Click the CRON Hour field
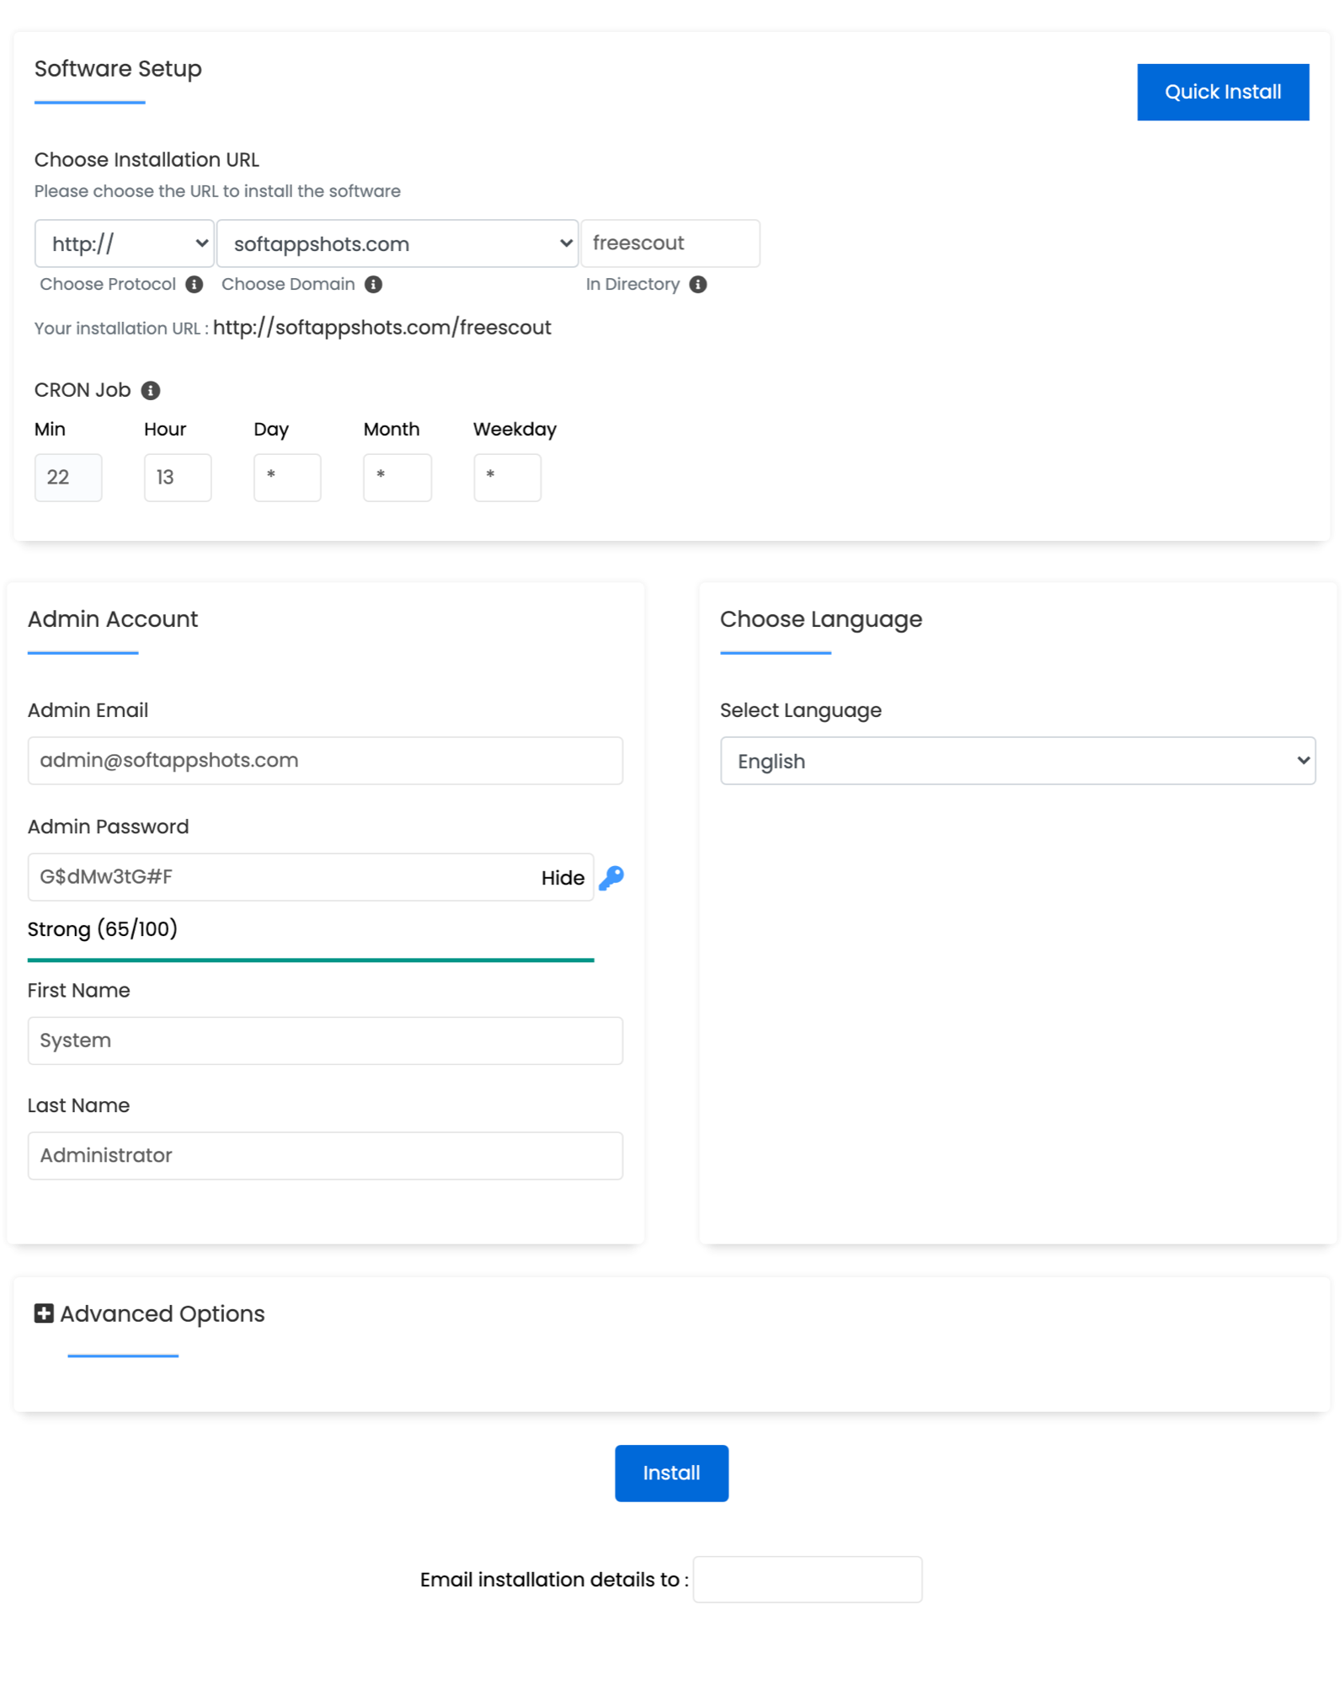Screen dimensions: 1344x1685 point(178,478)
